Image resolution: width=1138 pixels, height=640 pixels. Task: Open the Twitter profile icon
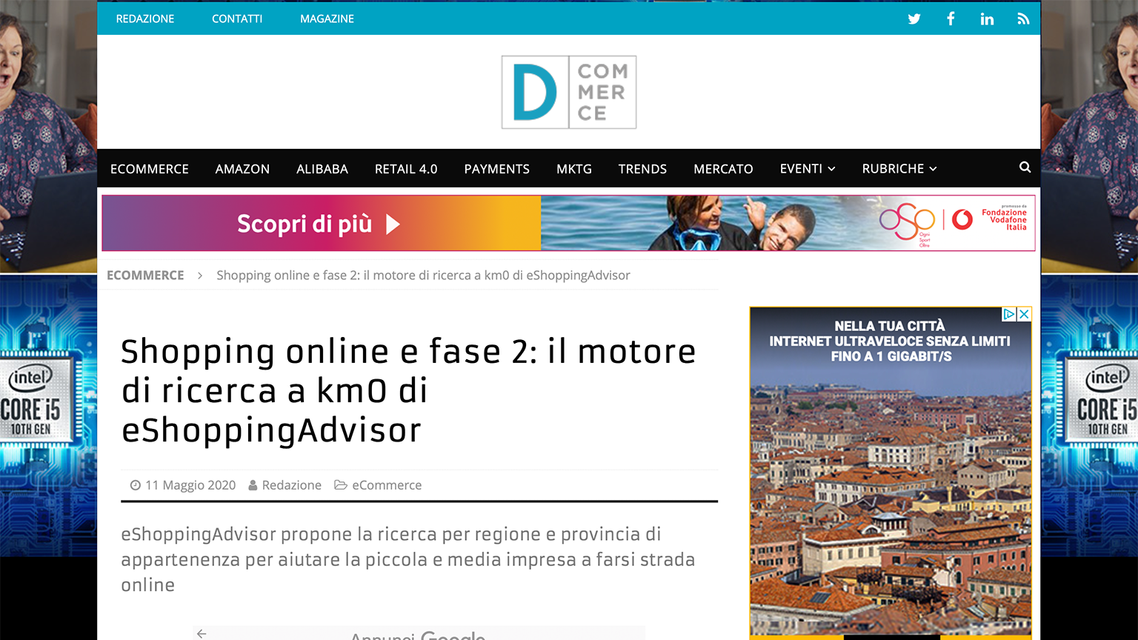pos(914,19)
